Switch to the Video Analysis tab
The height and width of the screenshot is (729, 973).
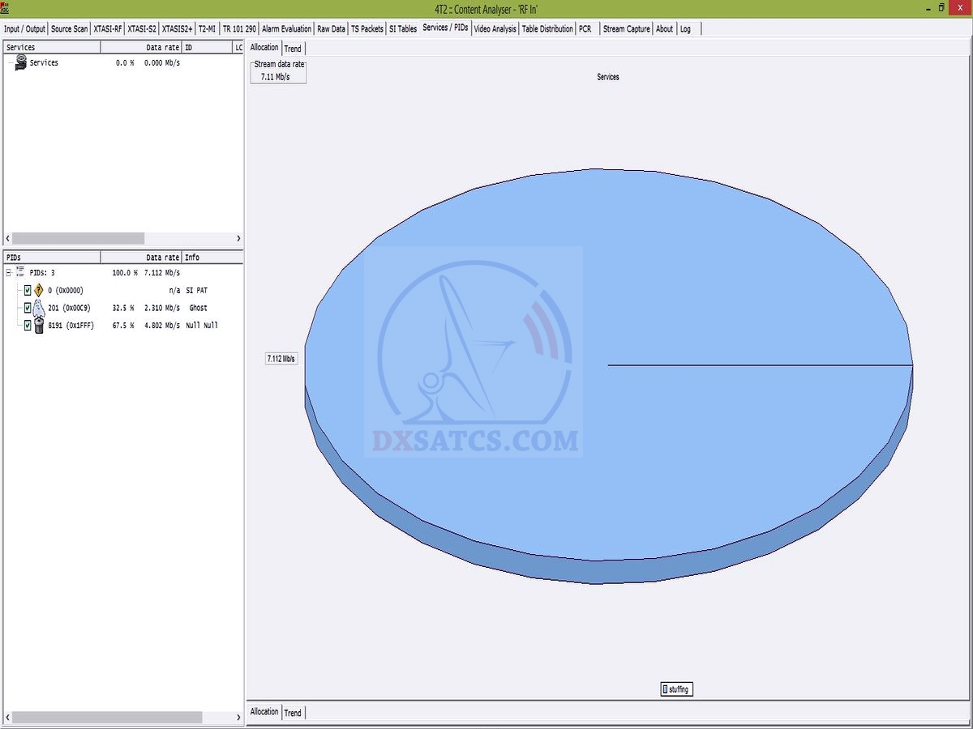pos(495,28)
